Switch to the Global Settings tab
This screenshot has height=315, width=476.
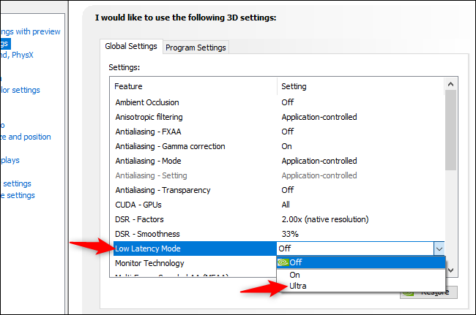click(x=131, y=46)
